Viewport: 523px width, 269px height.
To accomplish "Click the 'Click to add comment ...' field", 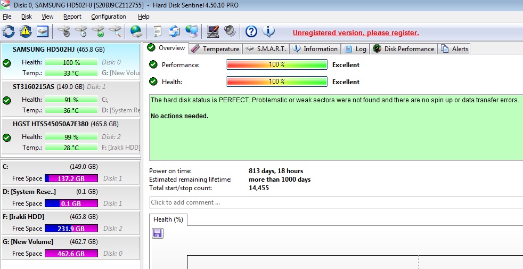I will [336, 202].
